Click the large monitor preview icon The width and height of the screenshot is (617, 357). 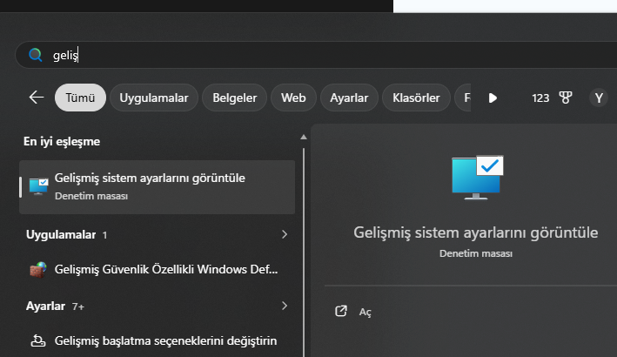tap(476, 178)
